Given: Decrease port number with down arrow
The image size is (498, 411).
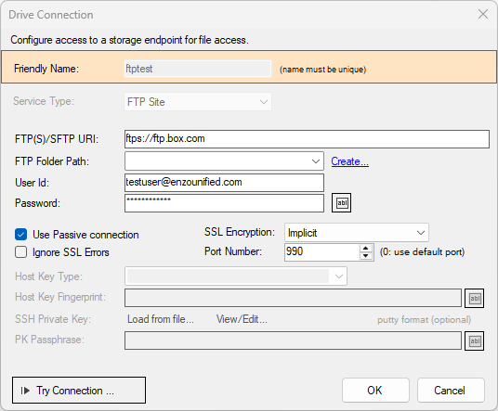Looking at the screenshot, I should click(366, 256).
